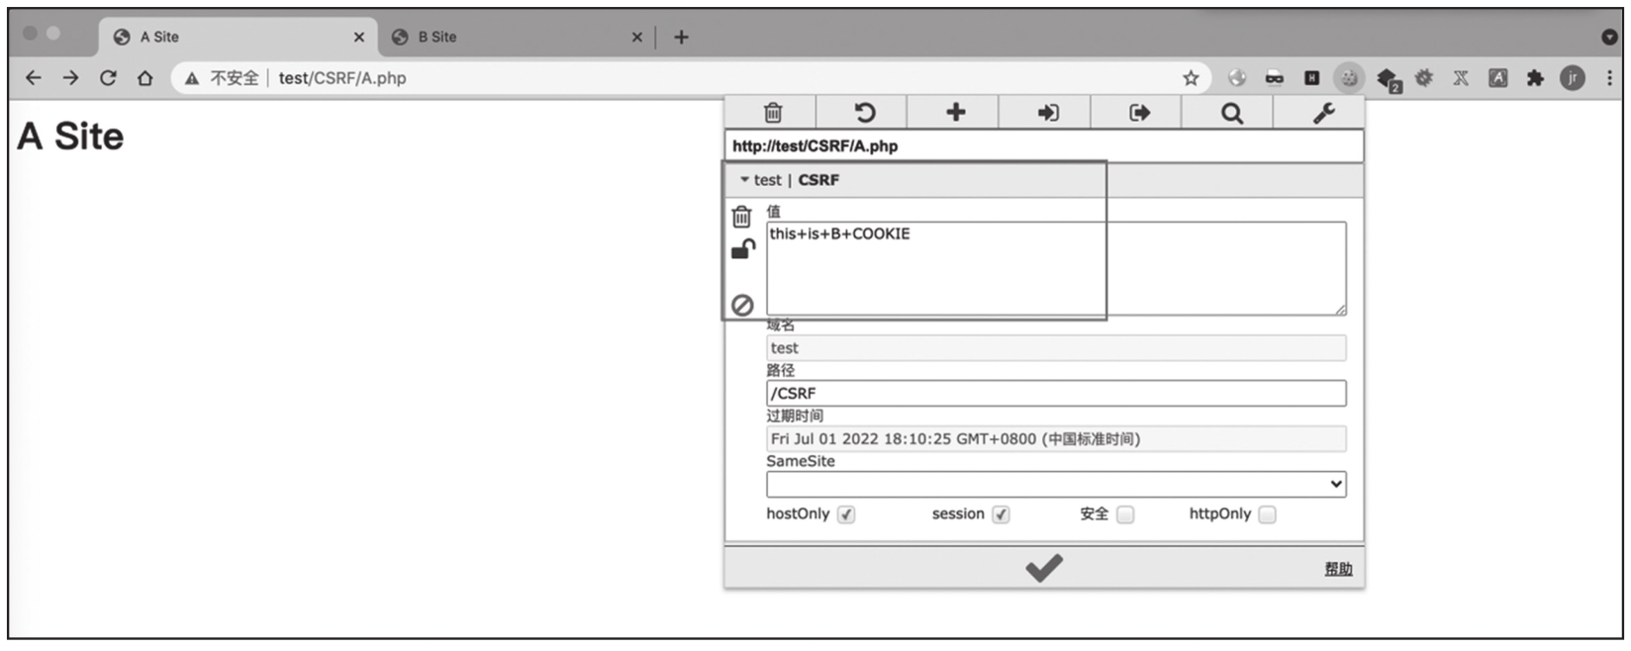Go back in browser history
1631x651 pixels.
[x=34, y=77]
